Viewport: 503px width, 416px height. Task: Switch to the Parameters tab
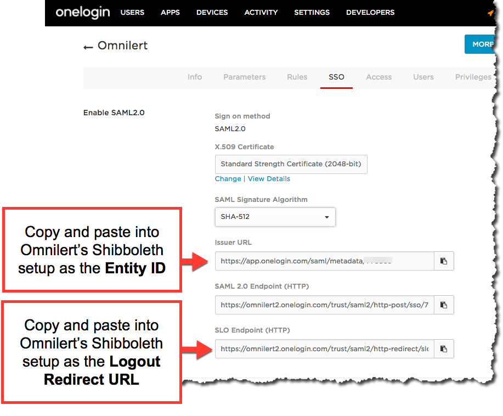[245, 77]
